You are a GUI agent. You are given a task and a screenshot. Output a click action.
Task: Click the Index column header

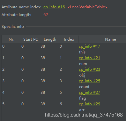[69, 39]
